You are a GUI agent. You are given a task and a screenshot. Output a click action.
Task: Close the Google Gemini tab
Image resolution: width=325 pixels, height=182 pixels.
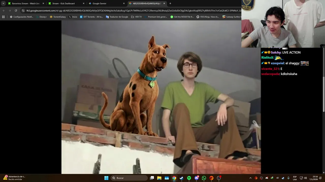click(x=124, y=4)
